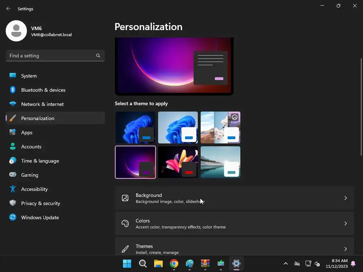This screenshot has height=272, width=363.
Task: Click the theme preview image
Action: pyautogui.click(x=174, y=66)
